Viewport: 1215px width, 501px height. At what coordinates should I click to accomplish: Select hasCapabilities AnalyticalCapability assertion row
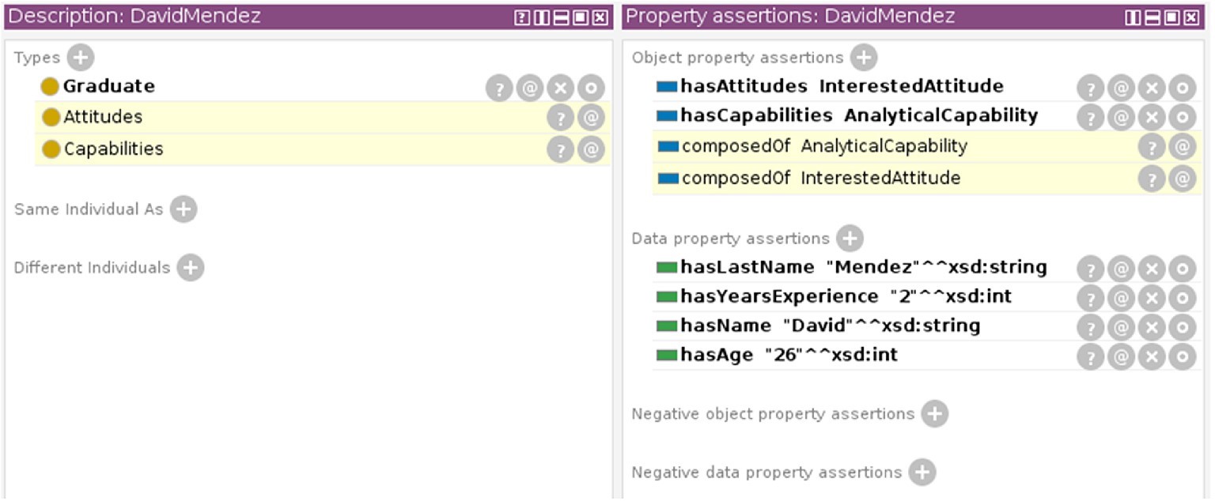[926, 116]
